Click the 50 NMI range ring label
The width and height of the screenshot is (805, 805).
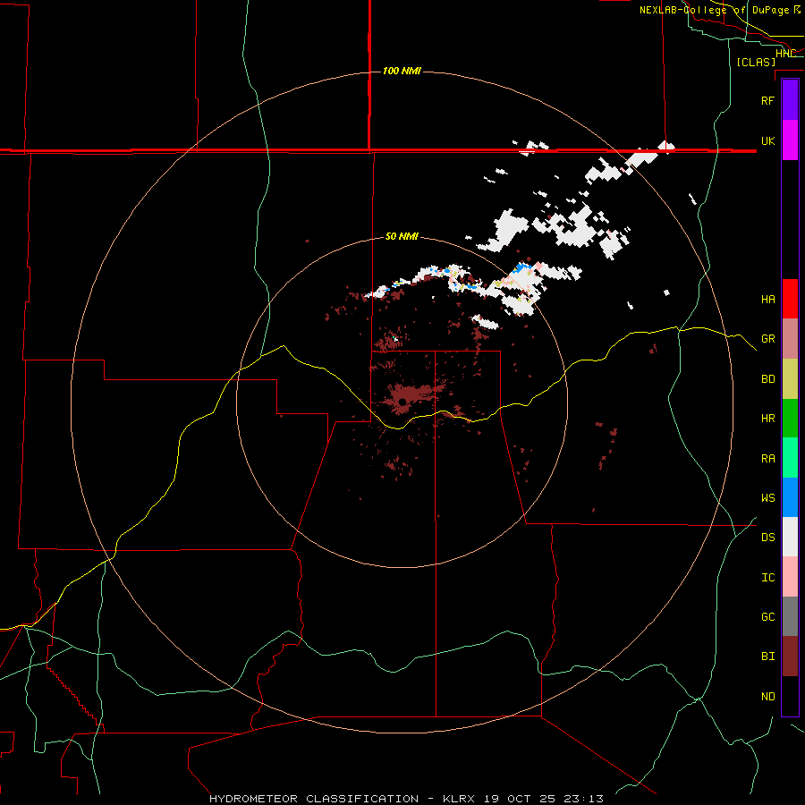pyautogui.click(x=402, y=236)
